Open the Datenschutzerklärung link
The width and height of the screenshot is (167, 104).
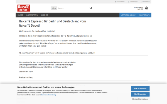pyautogui.click(x=48, y=95)
